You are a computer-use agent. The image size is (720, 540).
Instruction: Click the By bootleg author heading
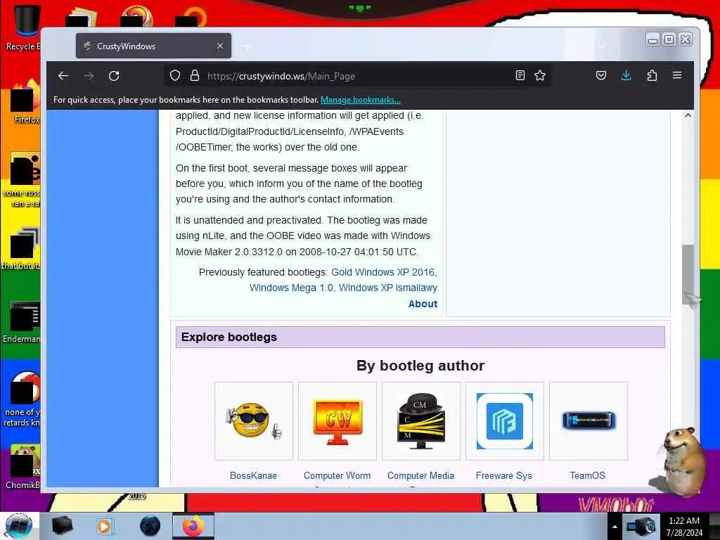pos(420,366)
